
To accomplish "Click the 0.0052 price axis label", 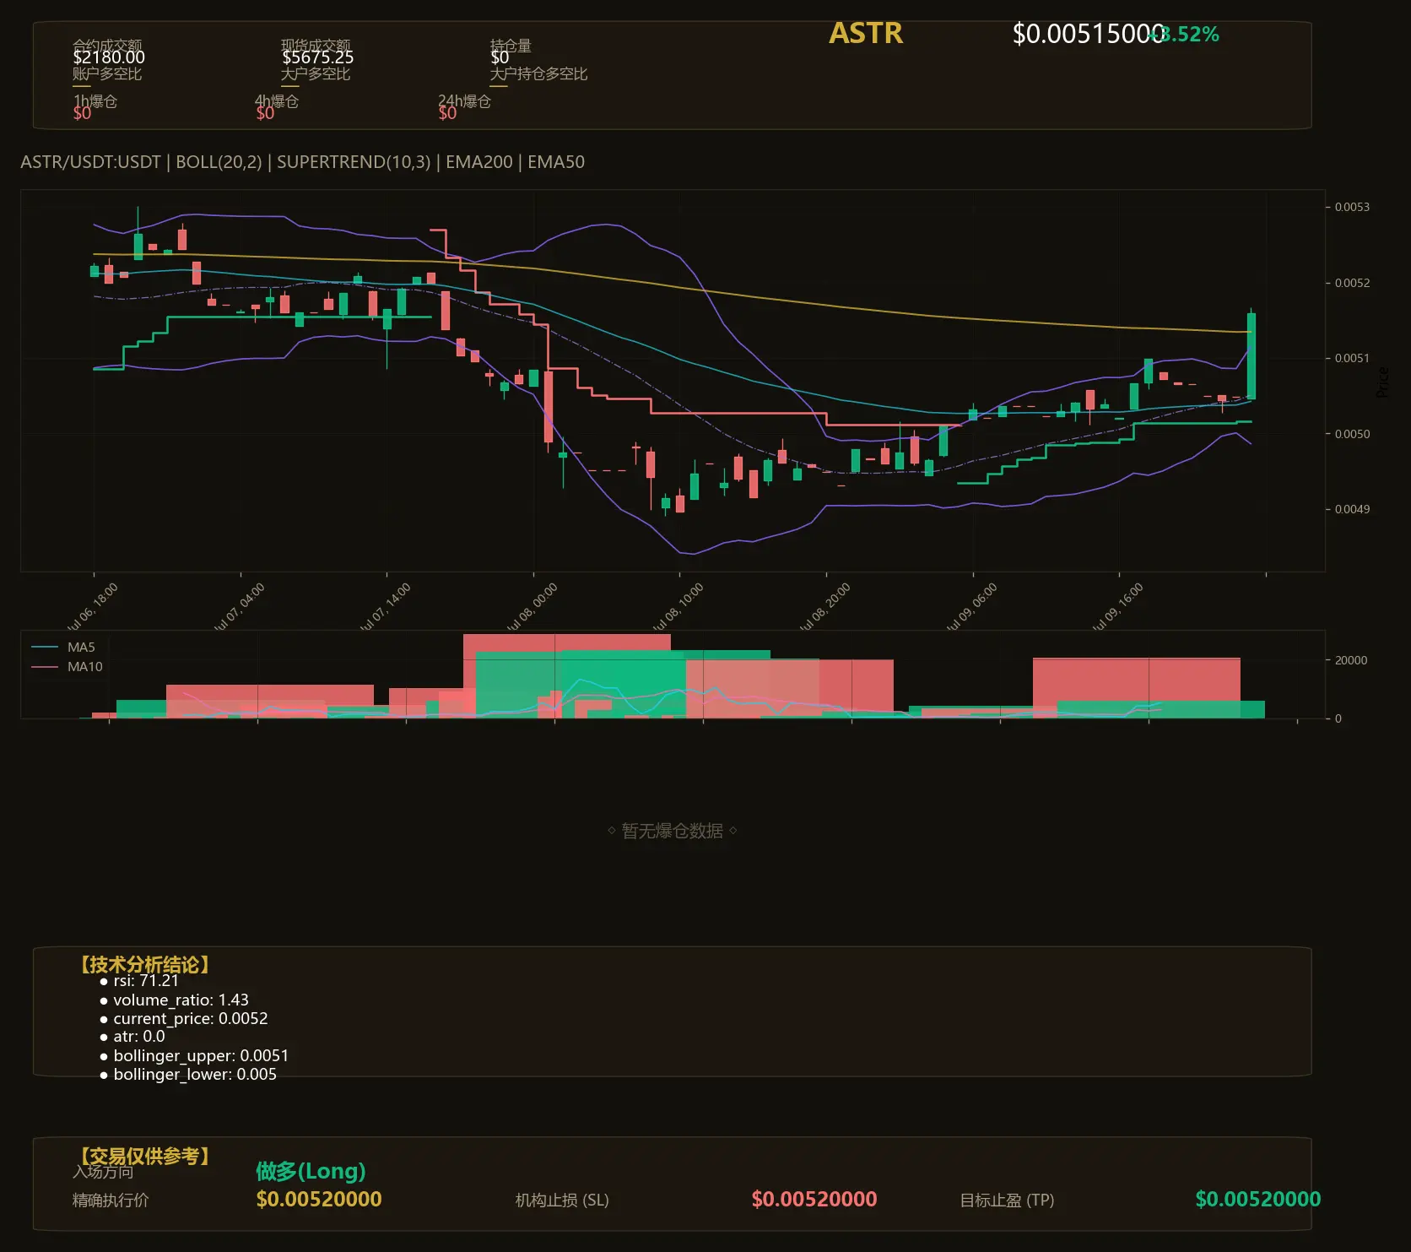I will coord(1352,283).
